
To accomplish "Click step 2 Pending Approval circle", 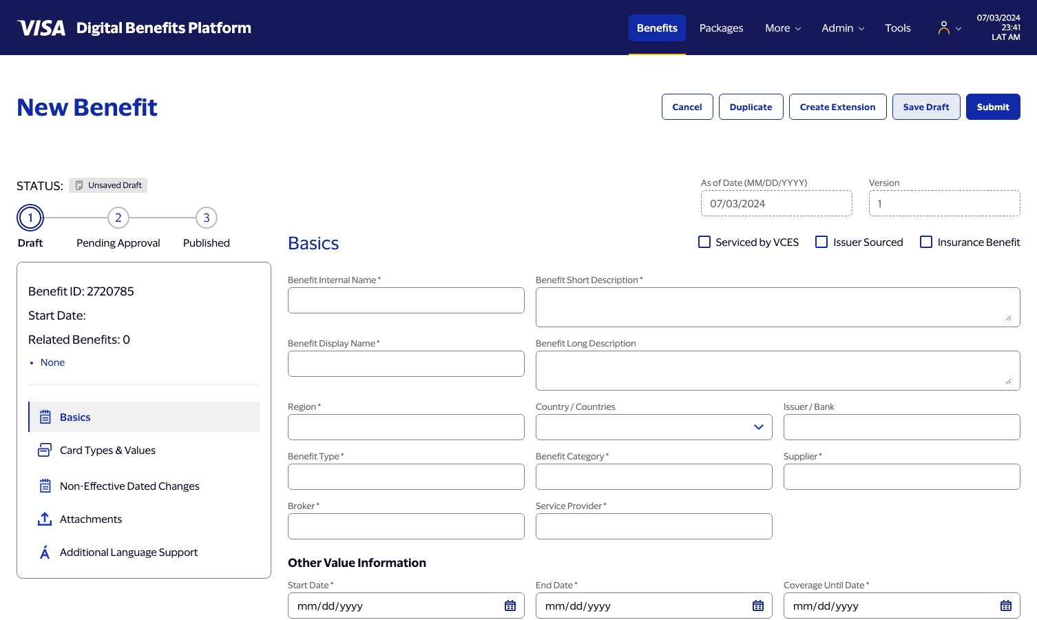I will click(x=118, y=218).
